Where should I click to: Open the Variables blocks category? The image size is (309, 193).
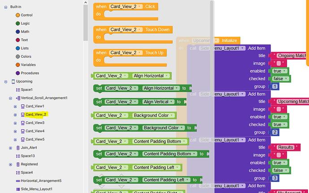[x=29, y=64]
